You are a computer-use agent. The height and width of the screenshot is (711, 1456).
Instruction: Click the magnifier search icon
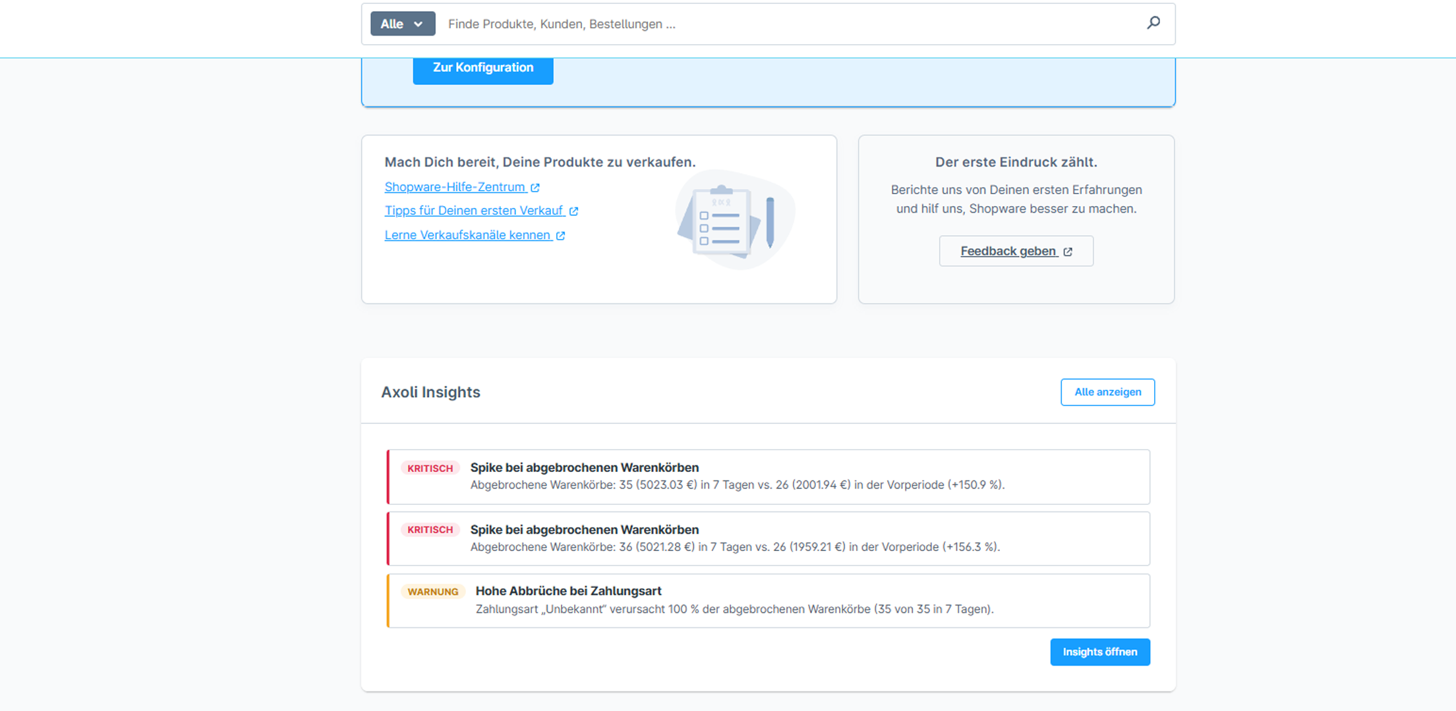[x=1153, y=23]
